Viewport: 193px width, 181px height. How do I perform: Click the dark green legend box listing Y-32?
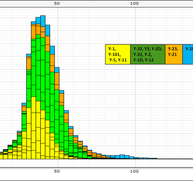click(148, 54)
